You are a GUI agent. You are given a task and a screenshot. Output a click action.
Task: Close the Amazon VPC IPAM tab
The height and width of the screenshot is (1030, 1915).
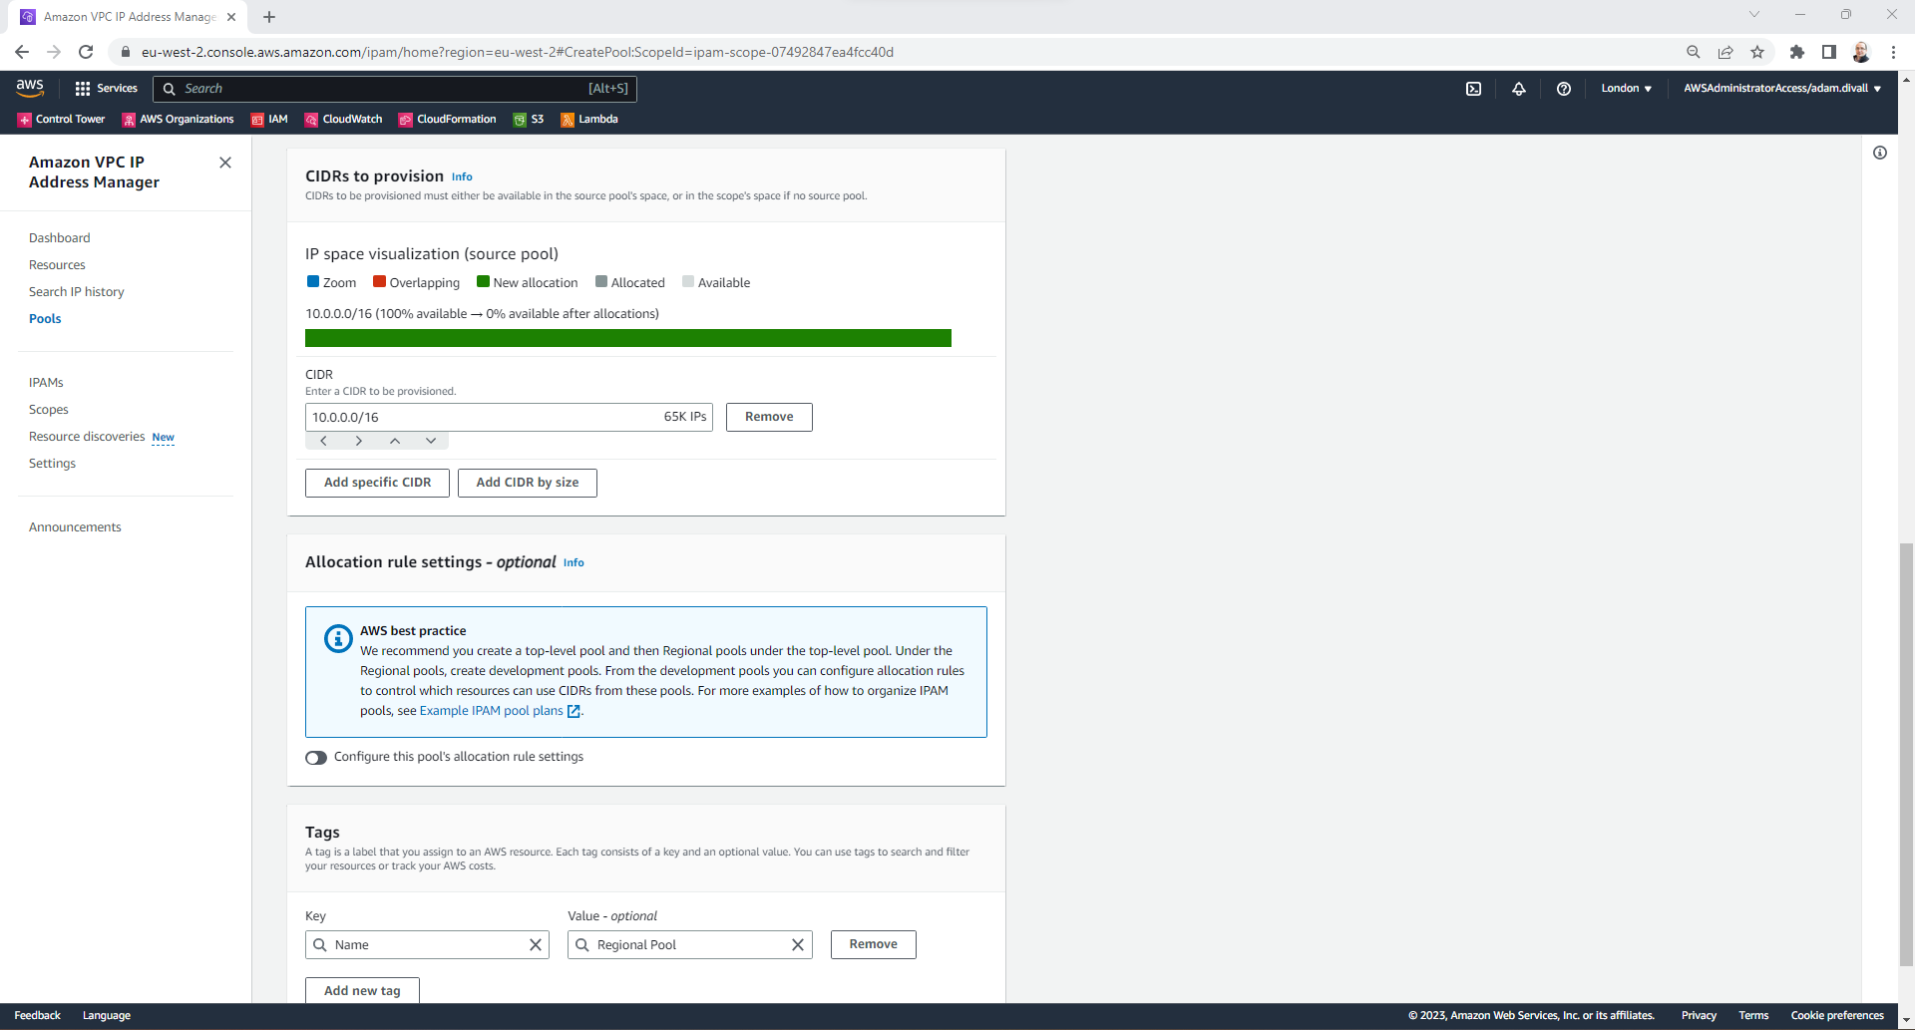231,17
